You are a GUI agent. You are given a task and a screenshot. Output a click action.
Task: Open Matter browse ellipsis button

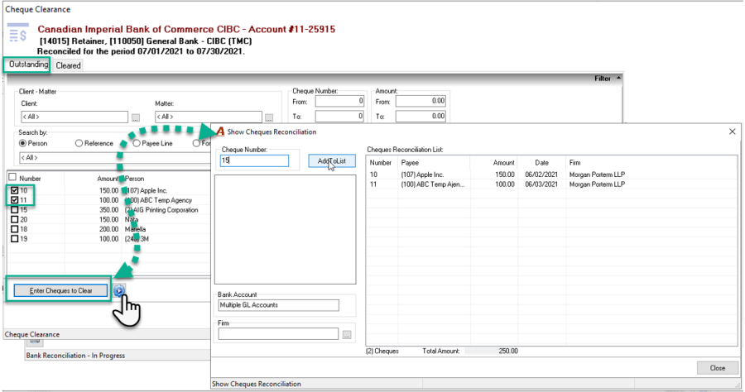(x=269, y=117)
